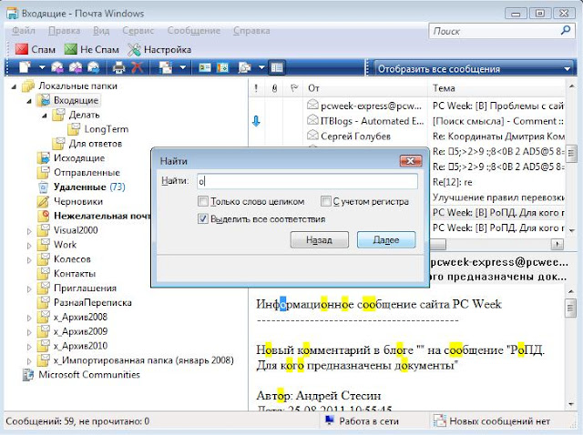Delete message with red X icon
Screen dimensions: 583x435
[x=138, y=67]
